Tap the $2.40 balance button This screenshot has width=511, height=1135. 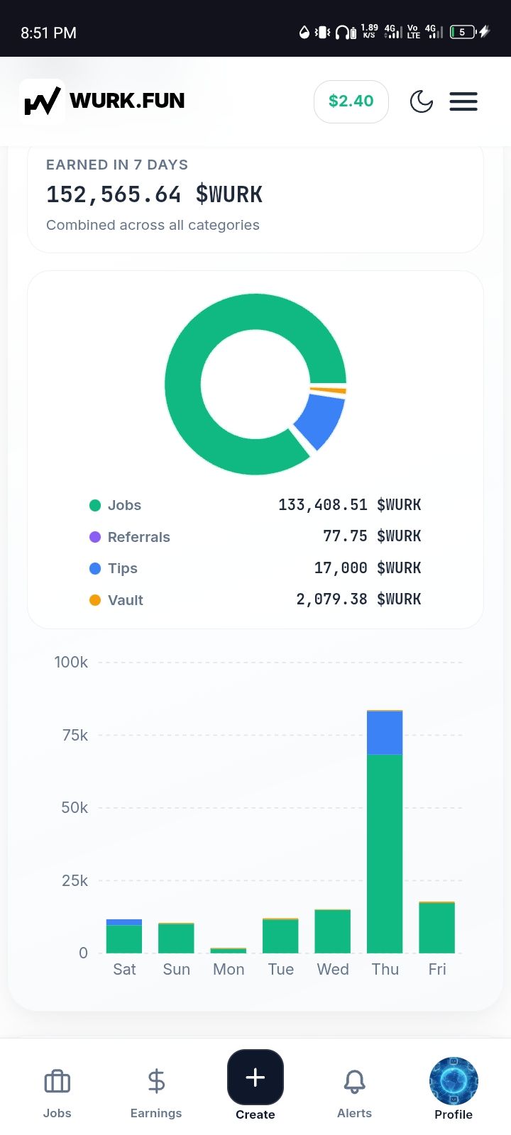351,101
